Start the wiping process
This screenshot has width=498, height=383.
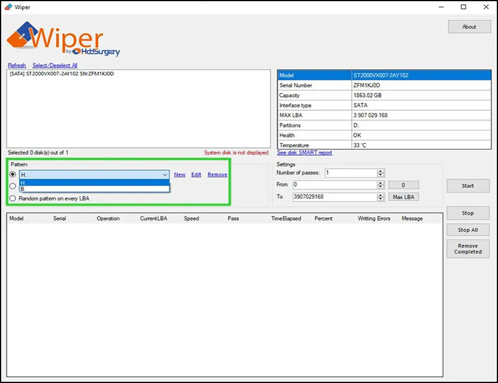point(468,186)
